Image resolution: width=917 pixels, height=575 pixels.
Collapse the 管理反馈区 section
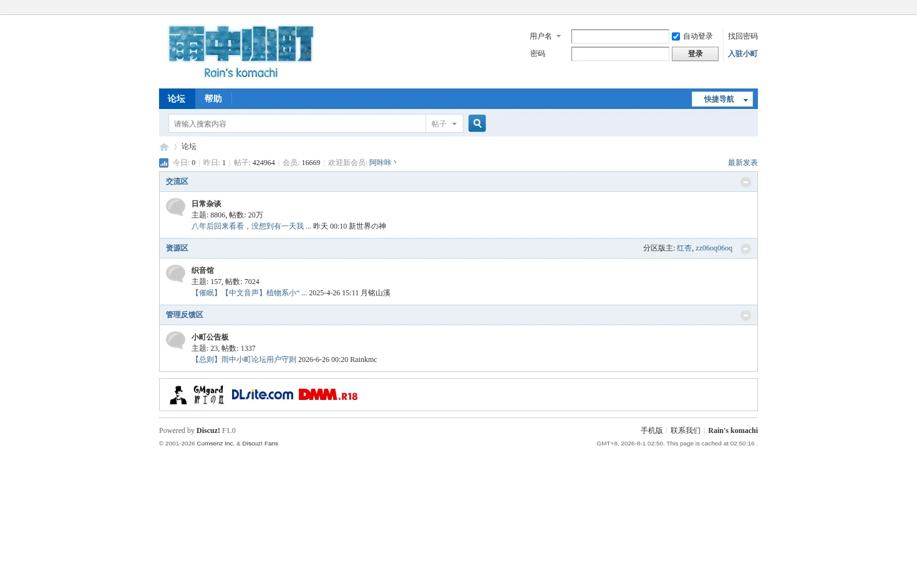745,315
